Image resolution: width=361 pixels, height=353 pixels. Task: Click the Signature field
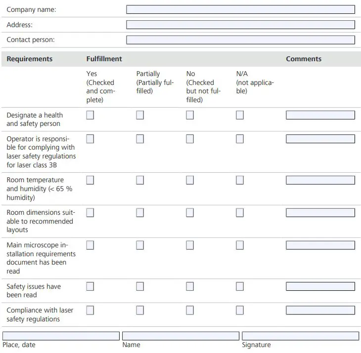pyautogui.click(x=300, y=336)
